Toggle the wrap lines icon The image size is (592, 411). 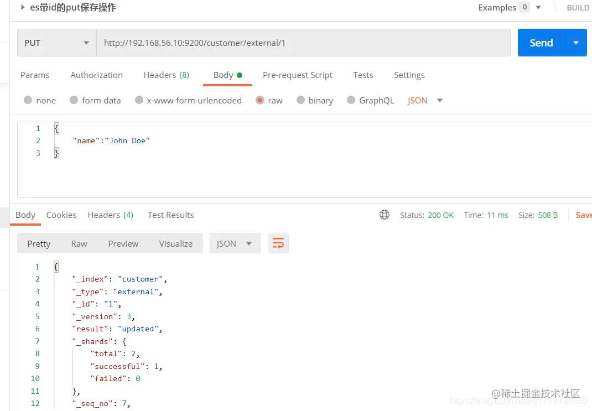tap(278, 243)
